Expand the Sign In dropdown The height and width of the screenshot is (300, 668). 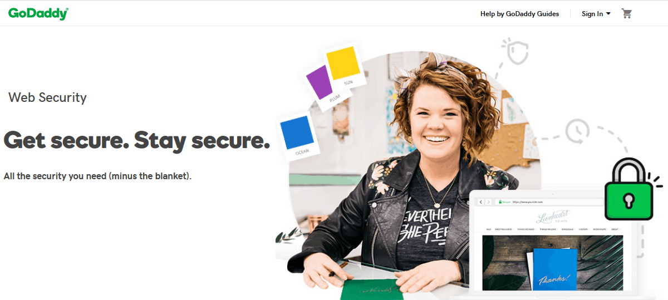596,13
